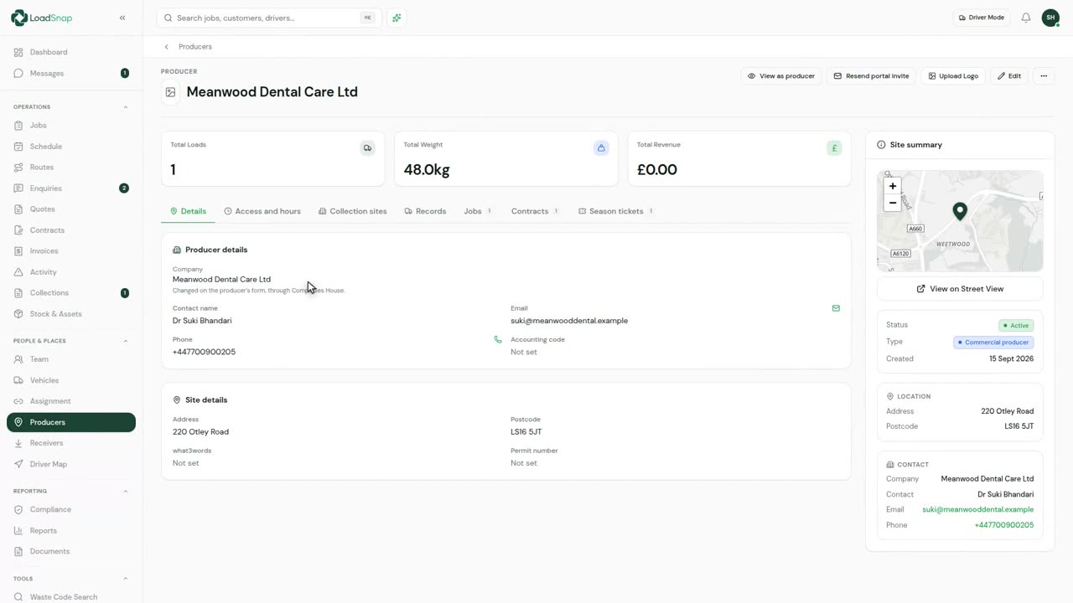Zoom in on the site map
Image resolution: width=1073 pixels, height=603 pixels.
point(893,186)
